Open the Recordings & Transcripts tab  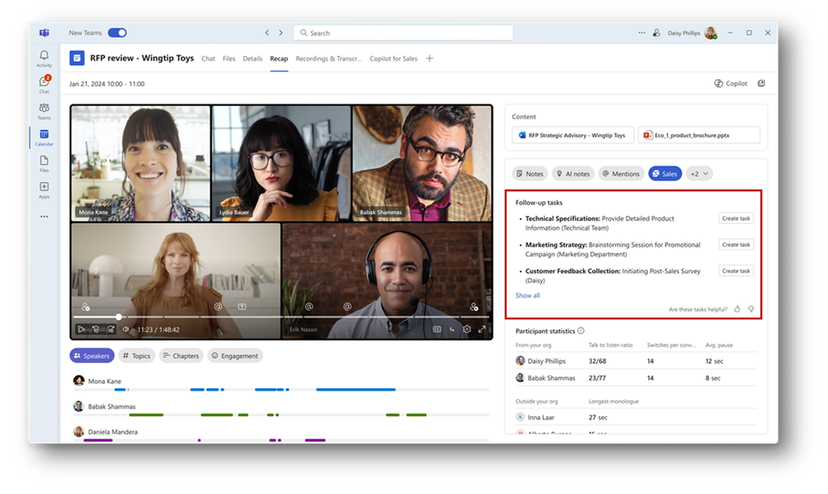point(328,59)
